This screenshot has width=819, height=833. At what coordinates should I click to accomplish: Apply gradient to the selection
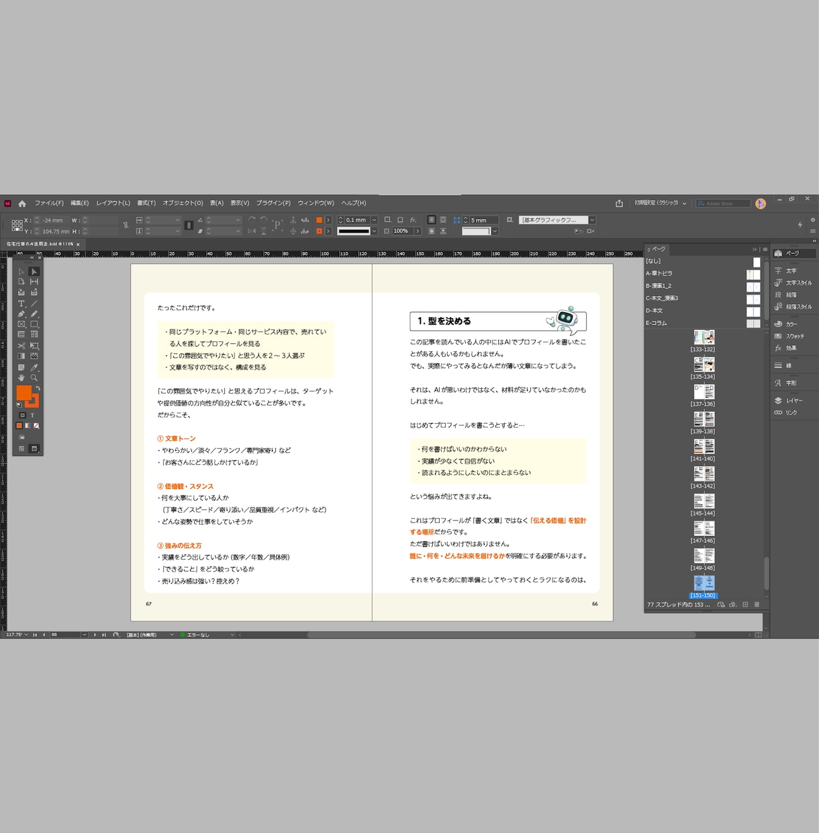coord(28,426)
